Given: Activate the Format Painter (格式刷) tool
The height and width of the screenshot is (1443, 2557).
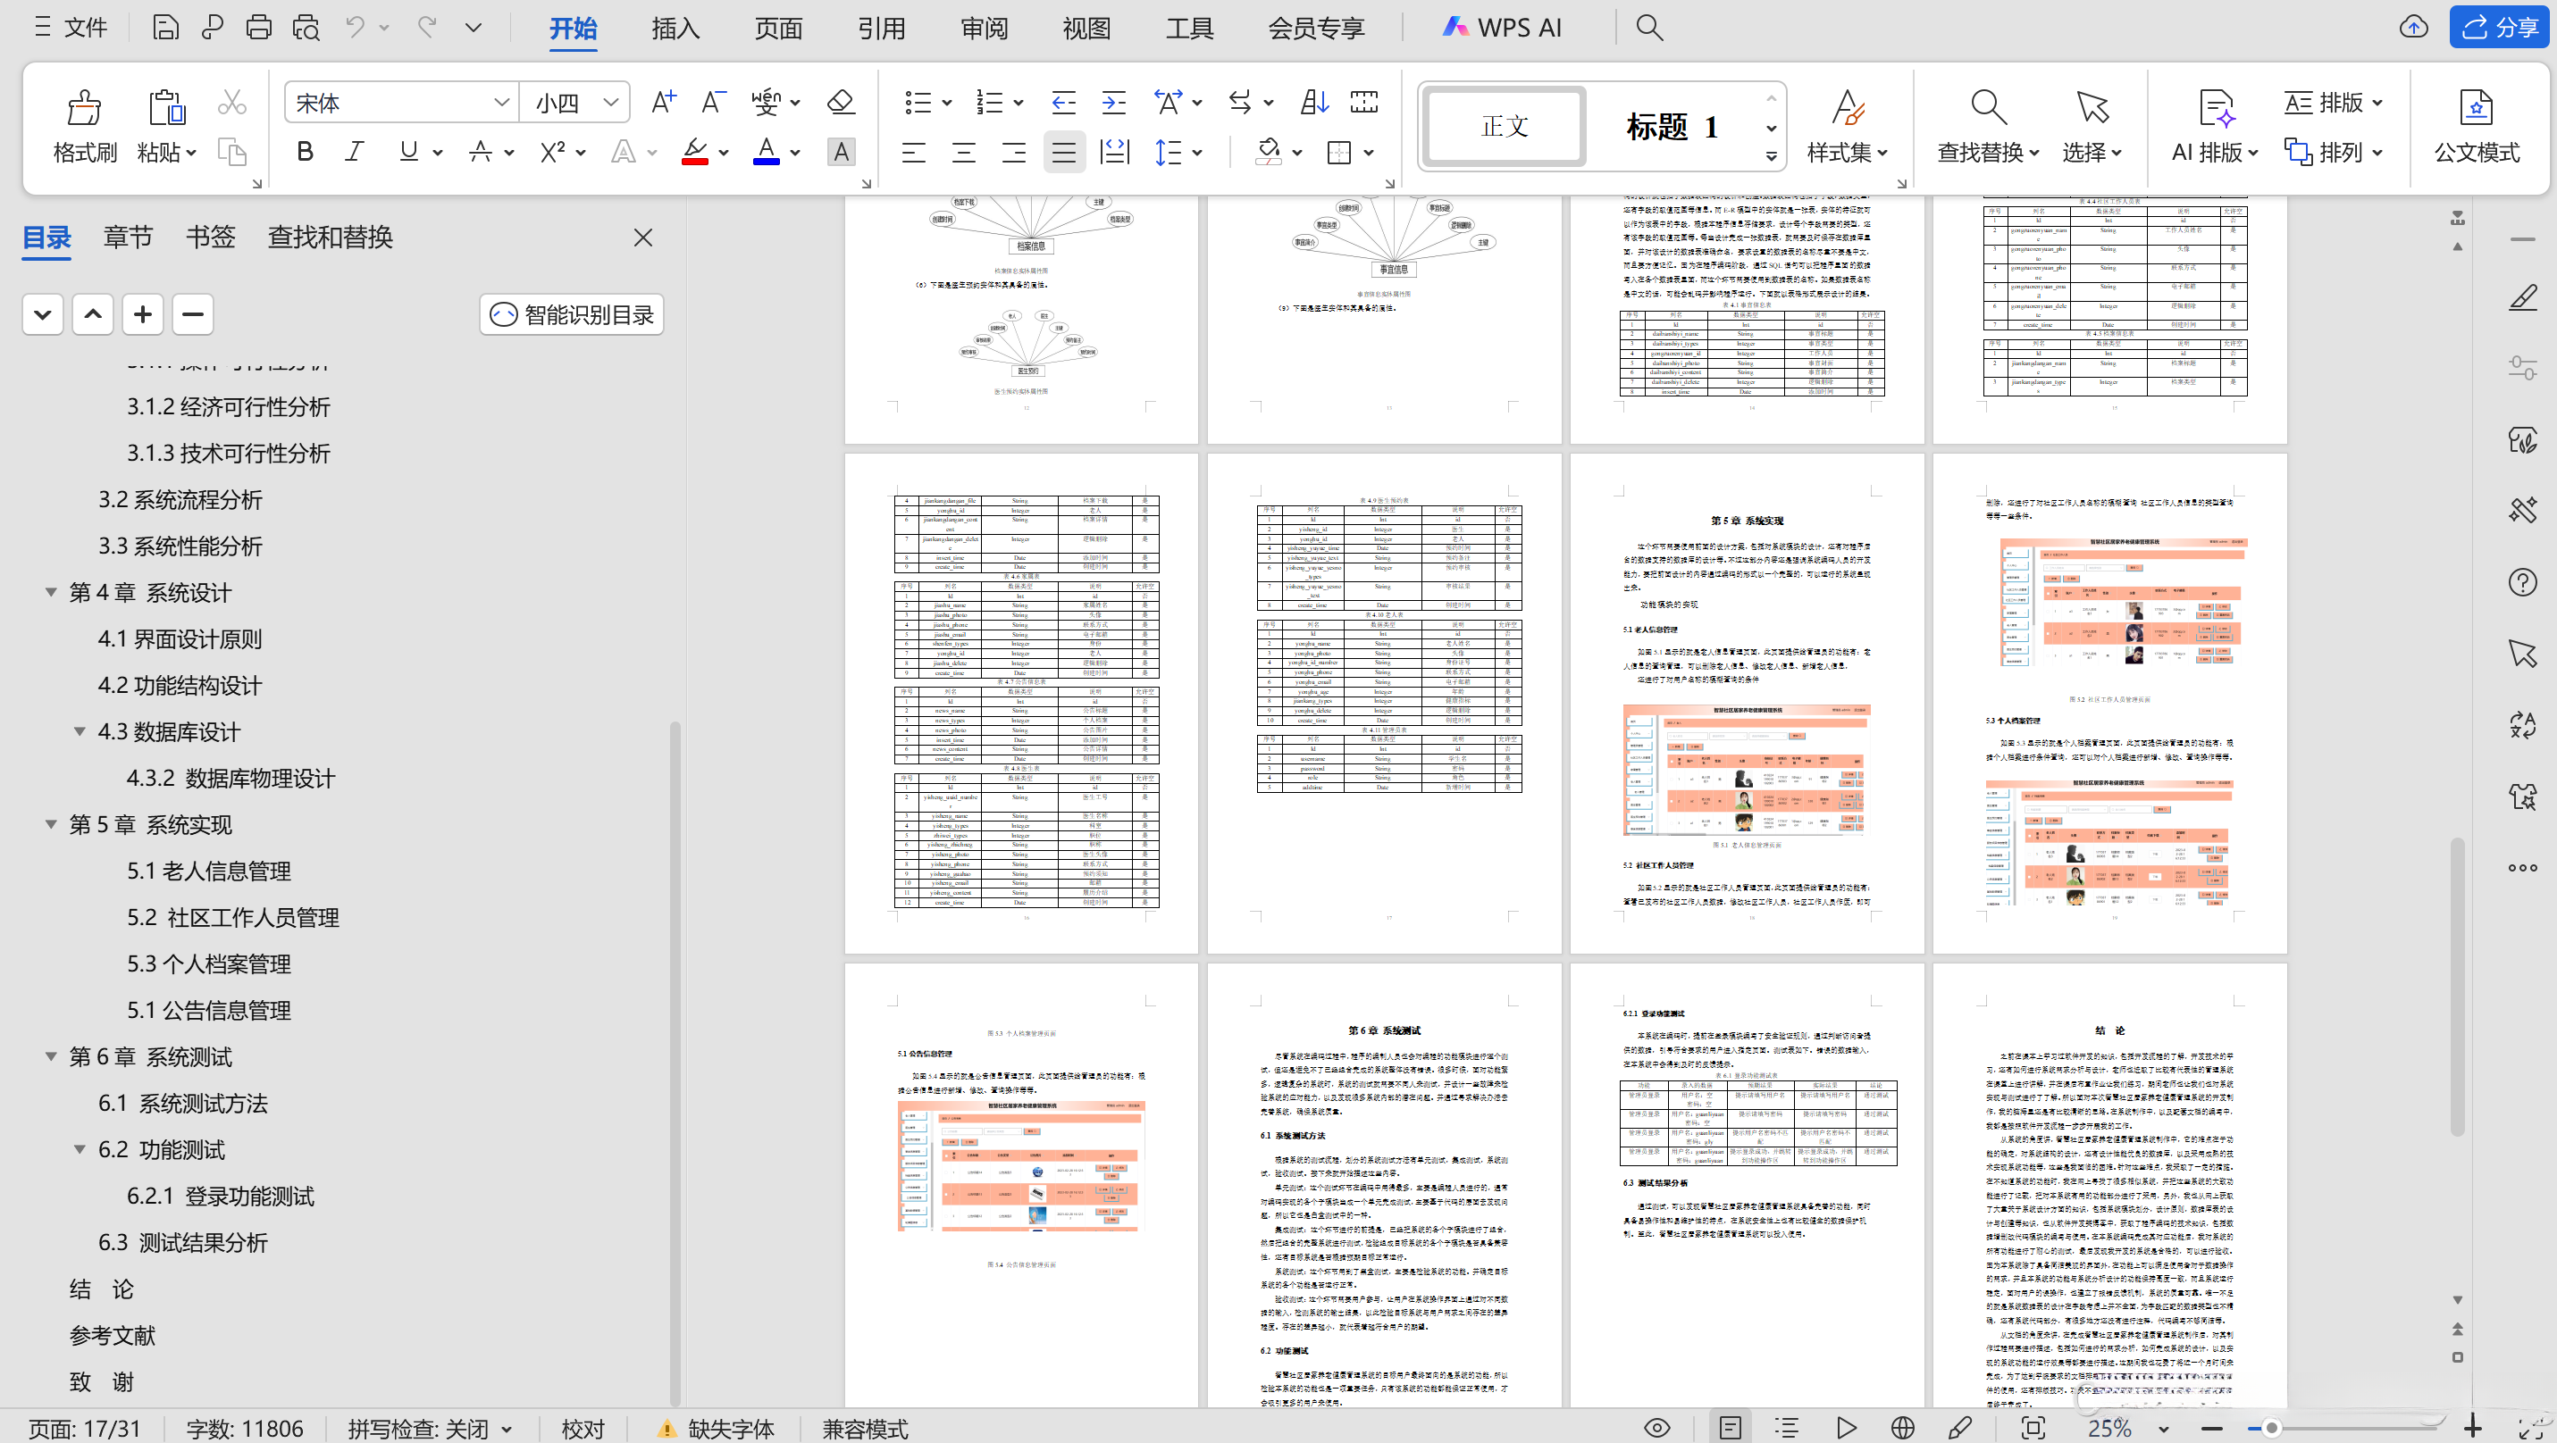Looking at the screenshot, I should [83, 127].
